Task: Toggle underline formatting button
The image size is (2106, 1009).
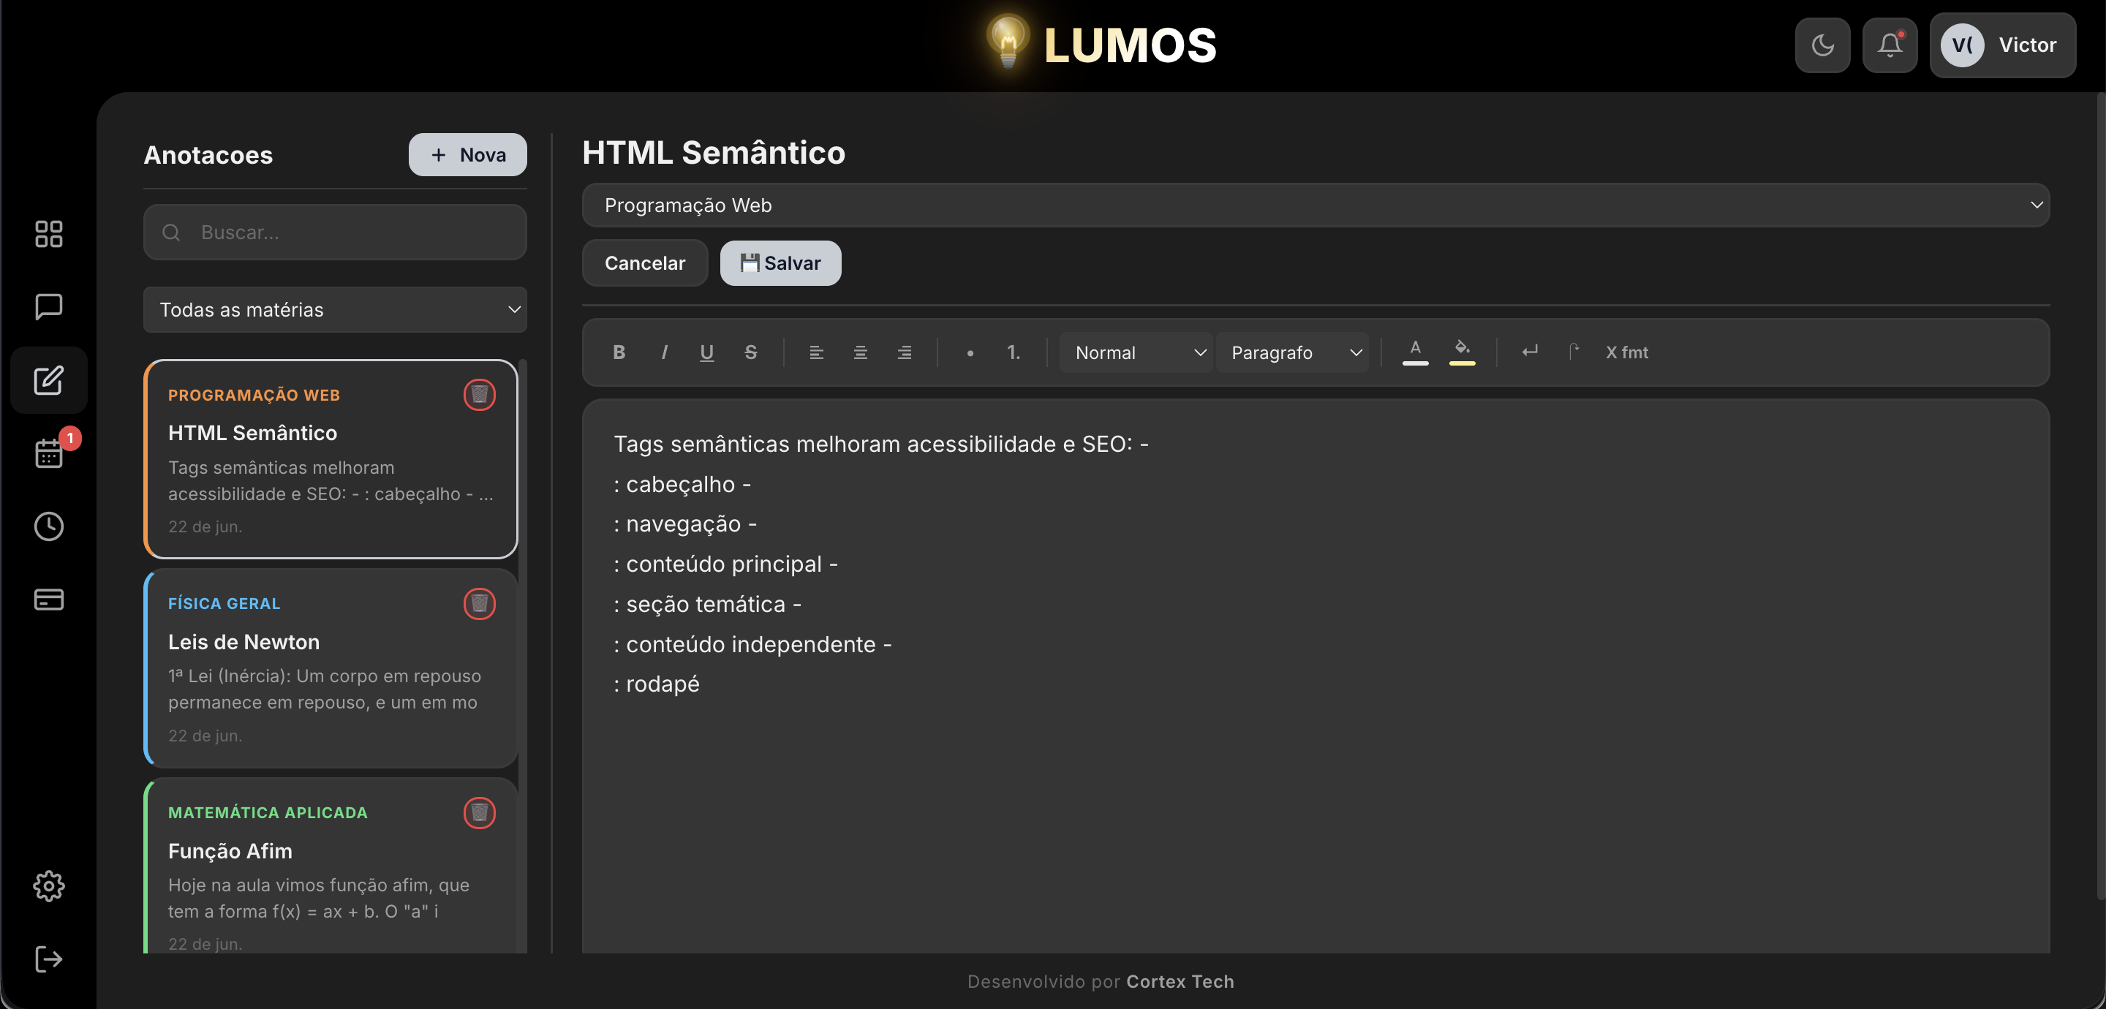Action: 707,352
